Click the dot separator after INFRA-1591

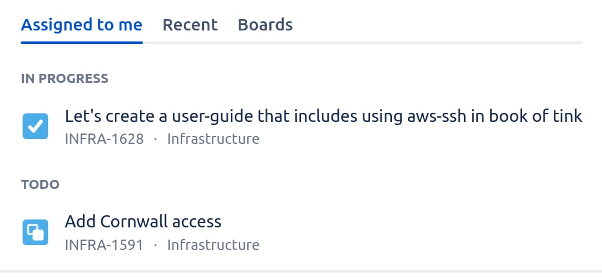(x=155, y=245)
